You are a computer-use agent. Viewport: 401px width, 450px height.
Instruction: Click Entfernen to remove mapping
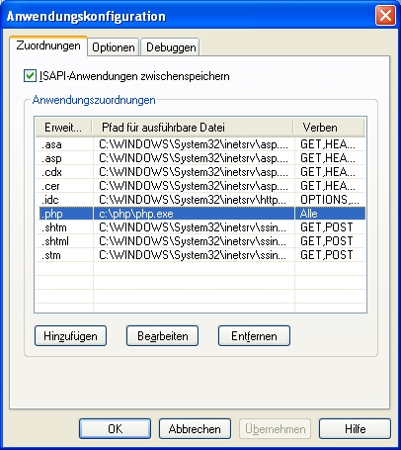[254, 336]
